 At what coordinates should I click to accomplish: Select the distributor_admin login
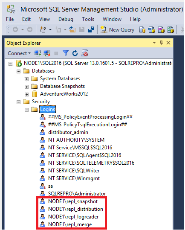click(68, 132)
